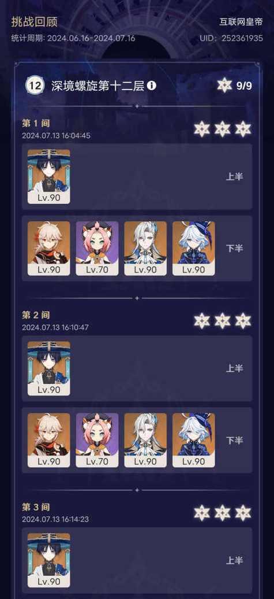
Task: Click the 上半 label in 第1间
Action: 234,176
